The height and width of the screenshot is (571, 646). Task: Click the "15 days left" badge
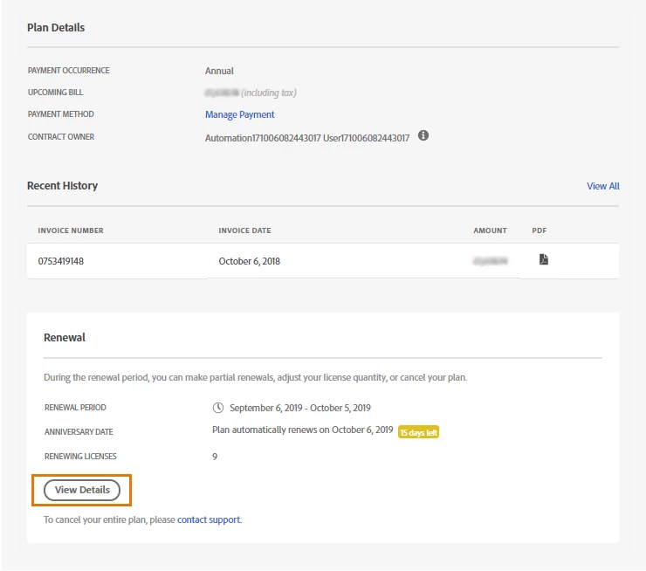tap(418, 432)
